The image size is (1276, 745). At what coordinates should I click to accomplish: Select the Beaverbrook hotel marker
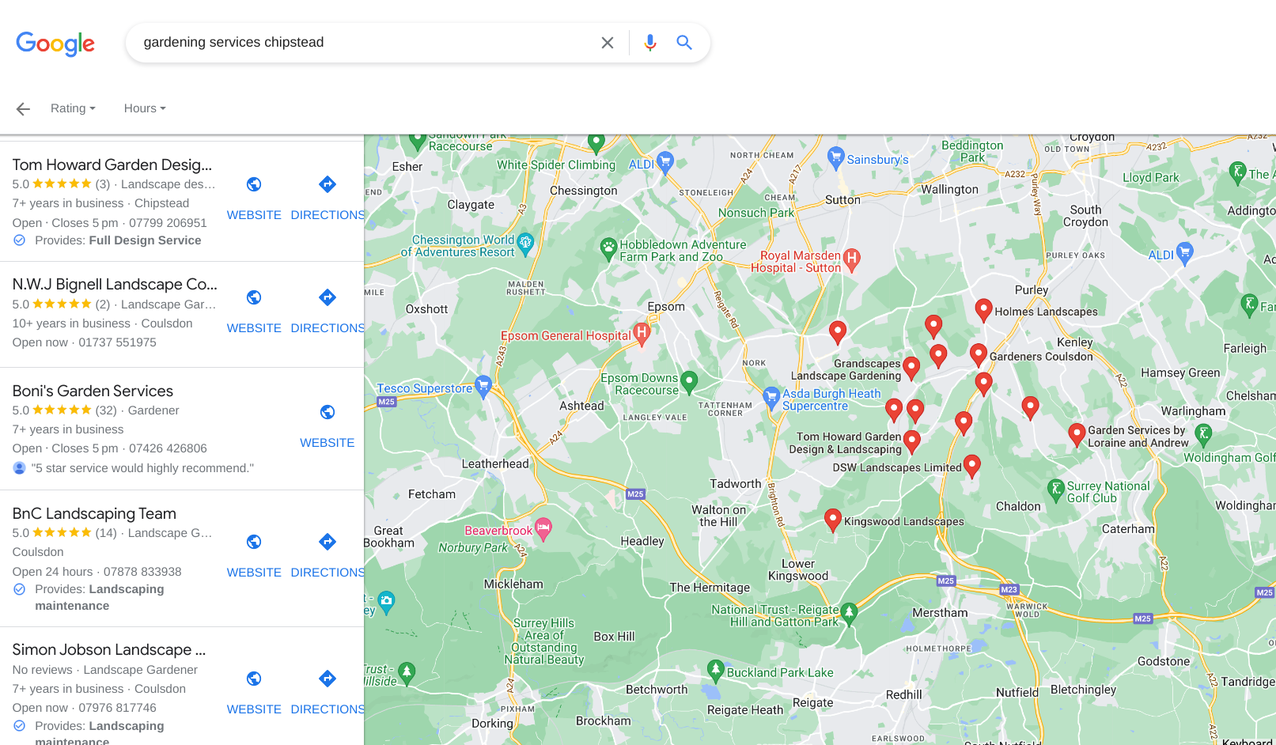coord(543,528)
